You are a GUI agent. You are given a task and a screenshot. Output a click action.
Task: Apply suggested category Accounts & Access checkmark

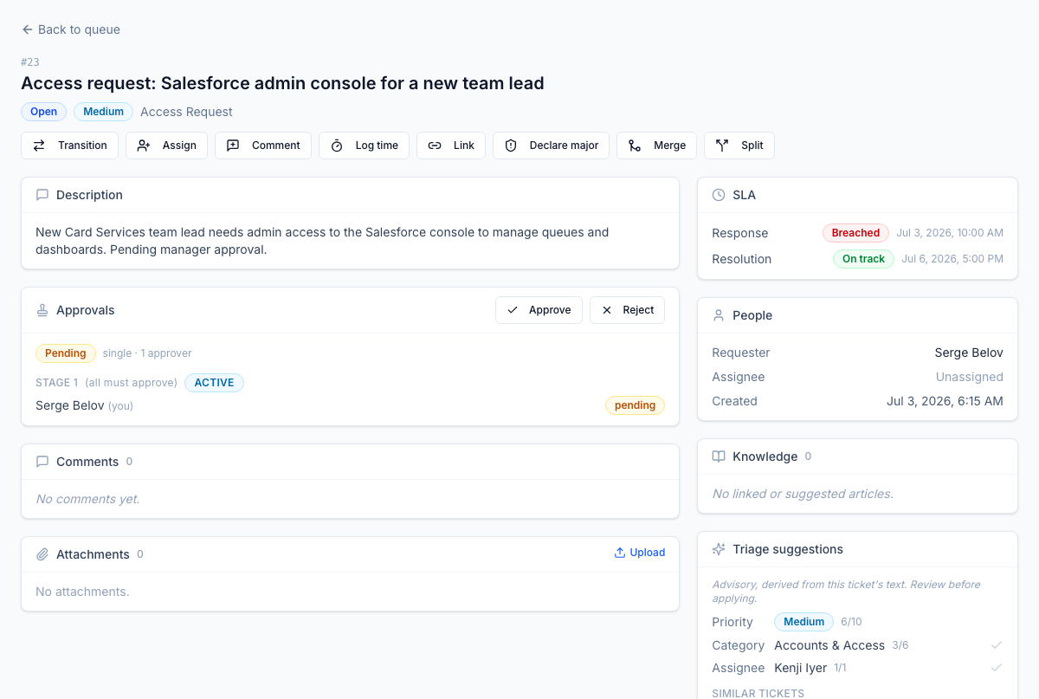point(997,645)
